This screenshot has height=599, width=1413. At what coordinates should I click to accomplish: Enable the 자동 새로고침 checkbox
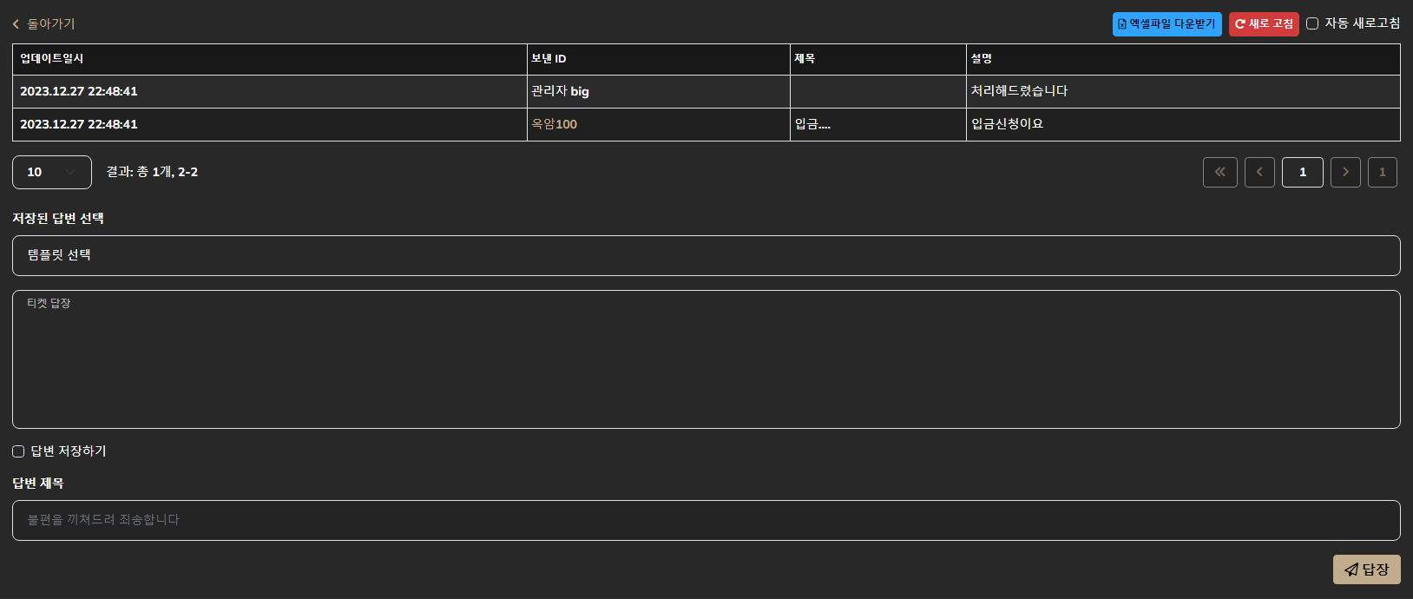(1312, 23)
